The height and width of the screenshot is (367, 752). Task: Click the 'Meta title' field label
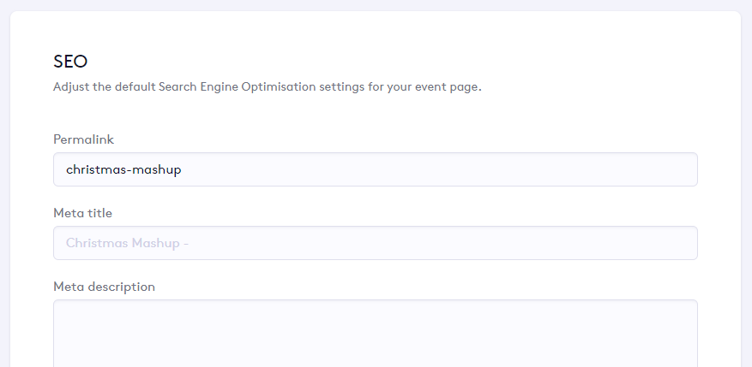coord(82,212)
